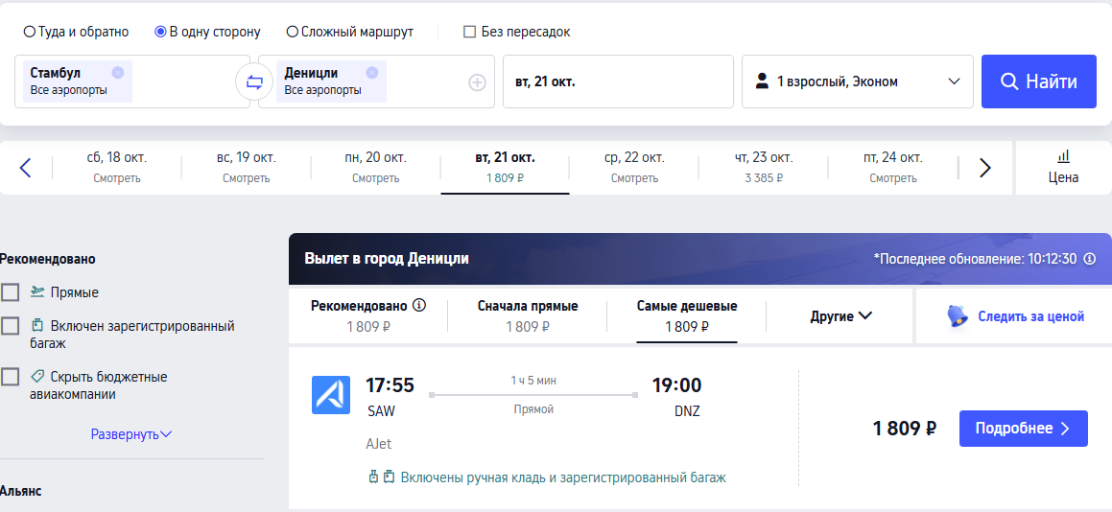The image size is (1112, 512).
Task: Swap origin and destination cities
Action: (x=254, y=82)
